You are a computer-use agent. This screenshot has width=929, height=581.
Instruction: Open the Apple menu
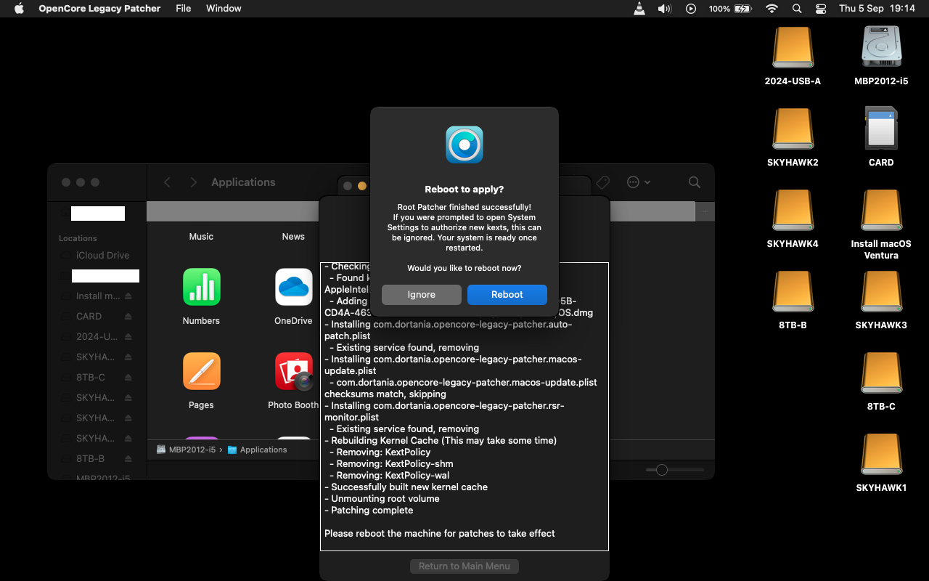point(19,9)
